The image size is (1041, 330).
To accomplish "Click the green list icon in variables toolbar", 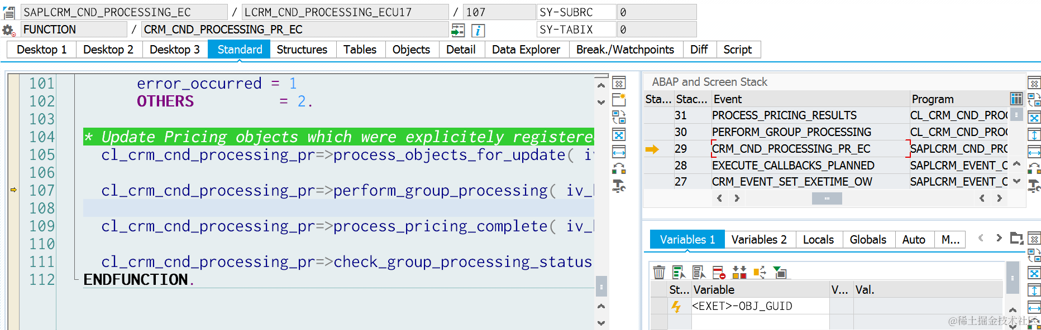I will point(679,273).
